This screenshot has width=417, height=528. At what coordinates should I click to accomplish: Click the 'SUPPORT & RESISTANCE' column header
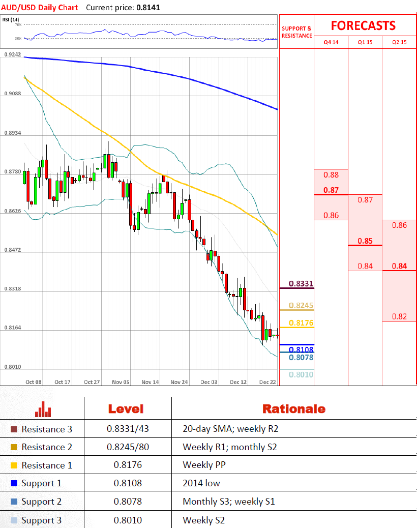pyautogui.click(x=296, y=32)
